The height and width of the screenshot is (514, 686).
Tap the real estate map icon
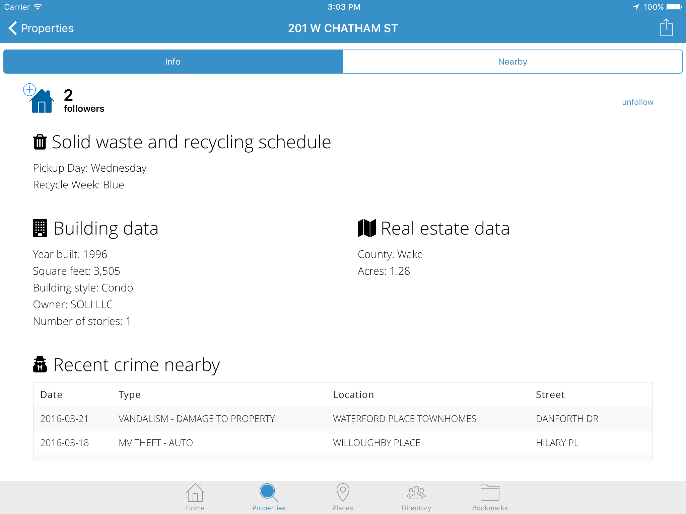pyautogui.click(x=366, y=228)
